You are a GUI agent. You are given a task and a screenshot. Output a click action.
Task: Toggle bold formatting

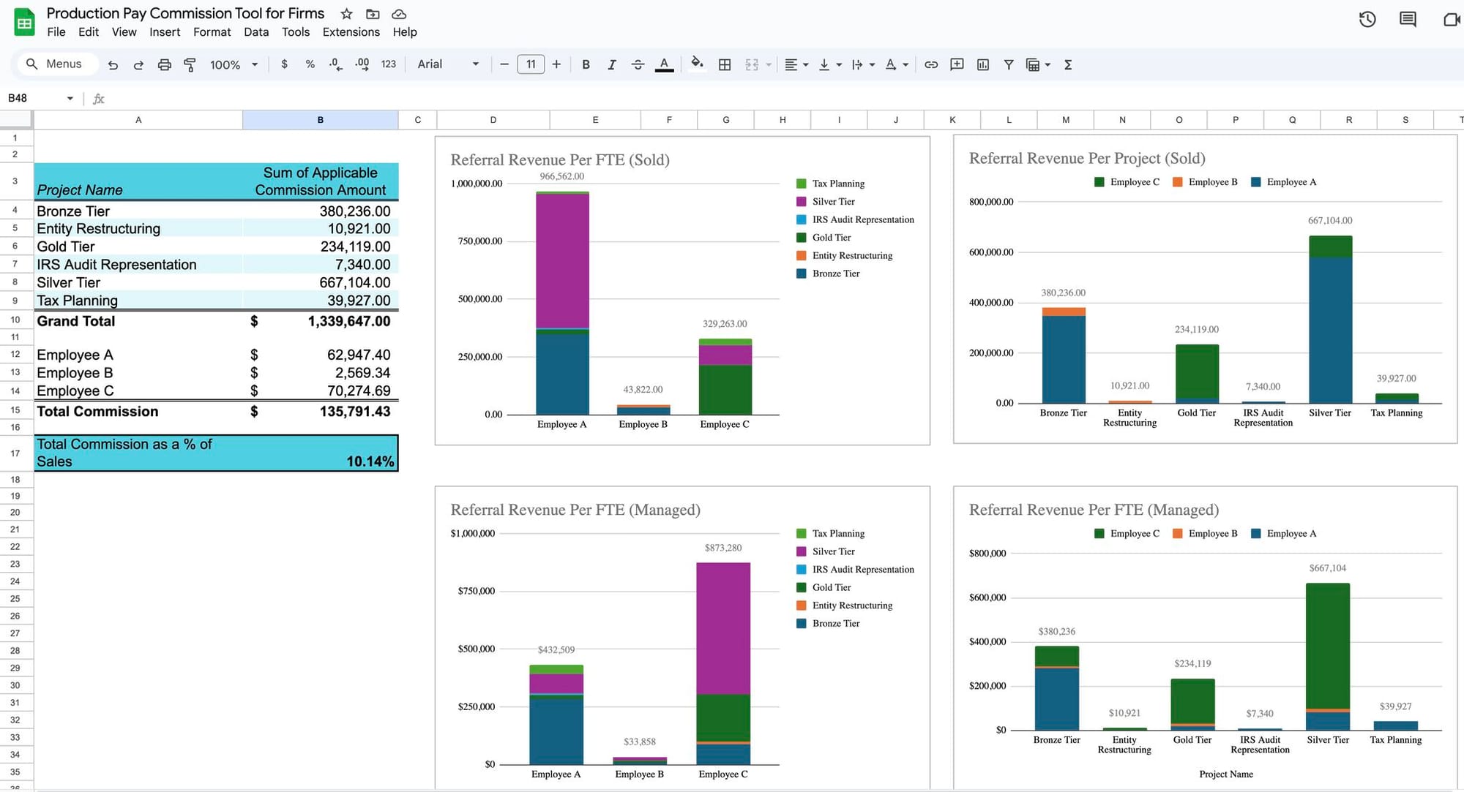coord(586,64)
